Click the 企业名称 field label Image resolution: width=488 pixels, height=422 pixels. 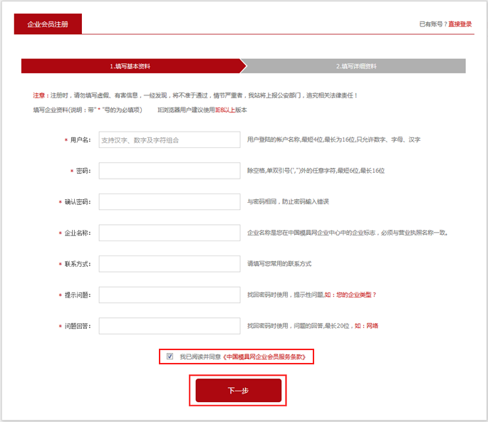click(78, 233)
